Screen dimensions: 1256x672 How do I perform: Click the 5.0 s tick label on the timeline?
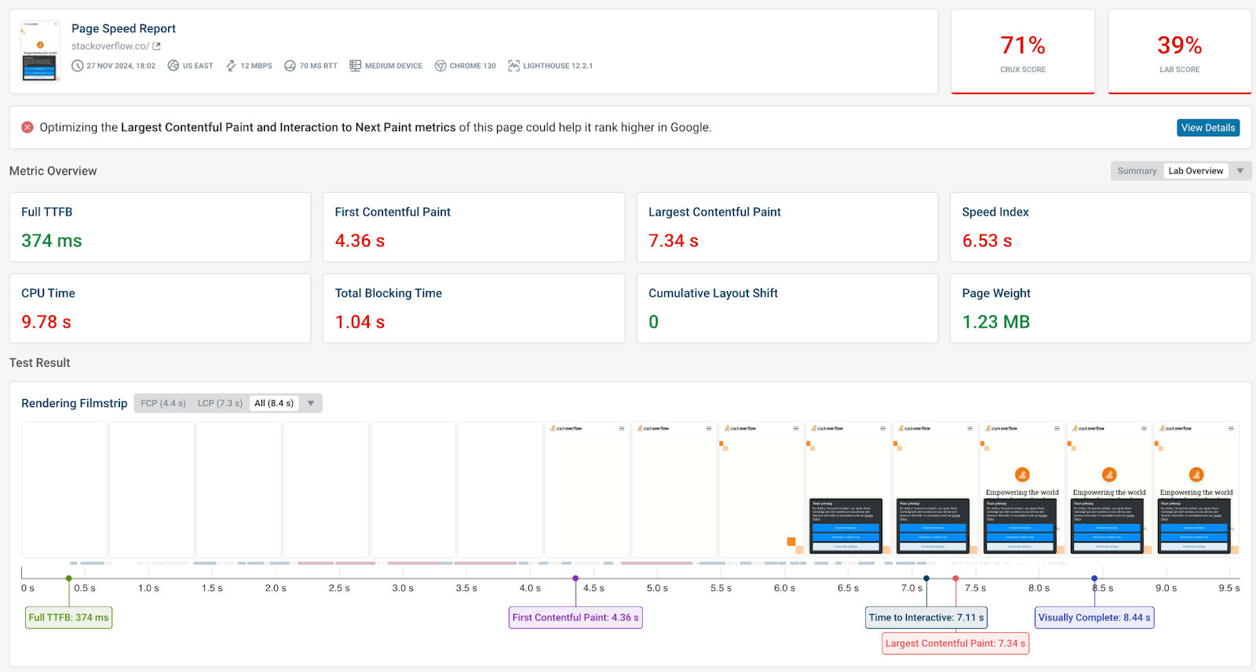(657, 588)
